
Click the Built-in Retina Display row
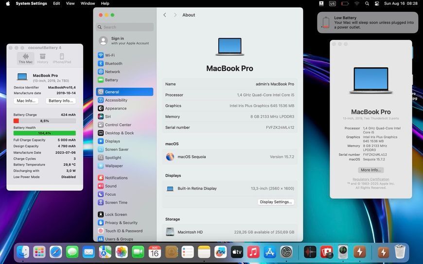coord(230,189)
